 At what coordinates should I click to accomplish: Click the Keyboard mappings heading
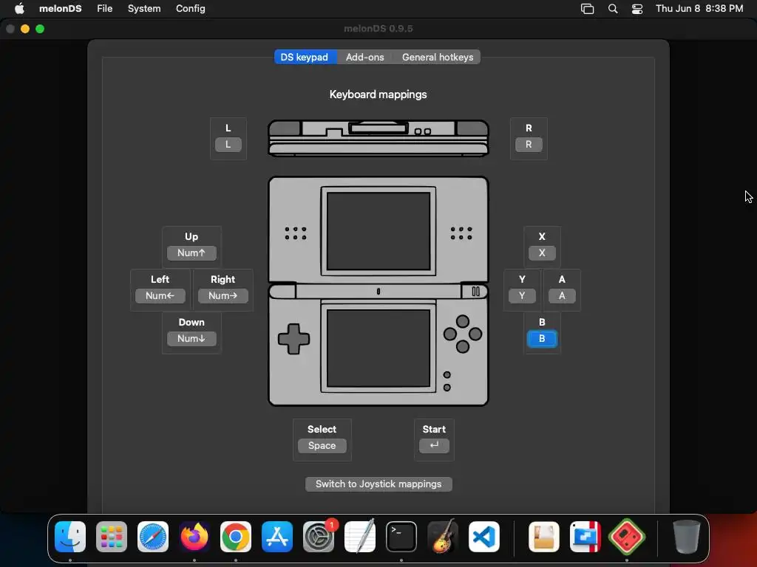coord(378,94)
